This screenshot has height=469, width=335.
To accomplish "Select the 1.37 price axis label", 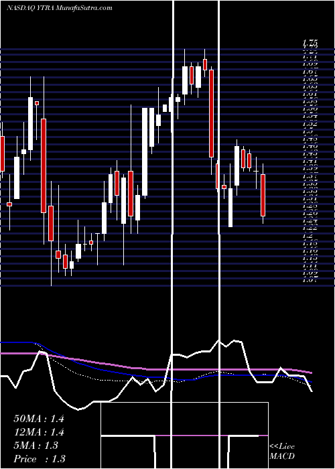I will [x=310, y=176].
